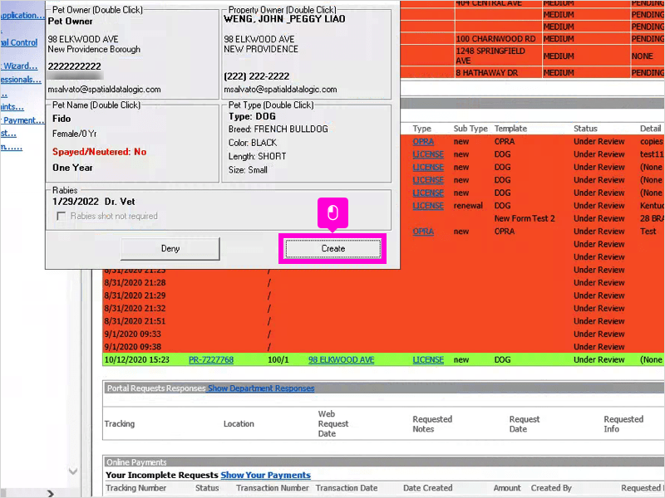This screenshot has width=665, height=498.
Task: Open the ints... sidebar link
Action: (12, 107)
